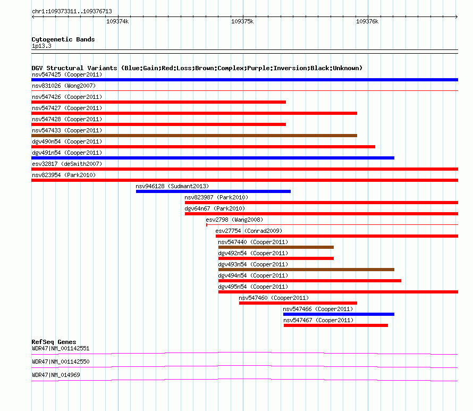Image resolution: width=473 pixels, height=411 pixels.
Task: Select the red nsv547426 loss bar
Action: click(159, 102)
